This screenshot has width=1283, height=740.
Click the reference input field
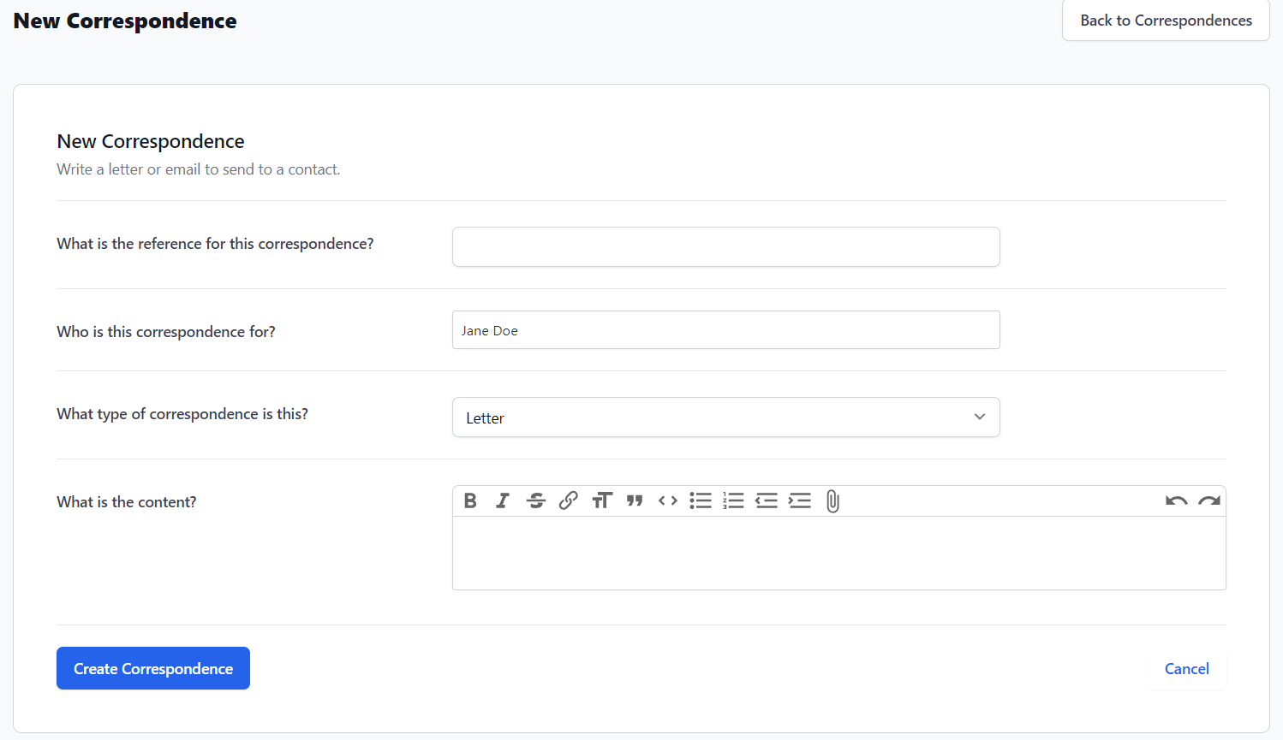coord(725,247)
